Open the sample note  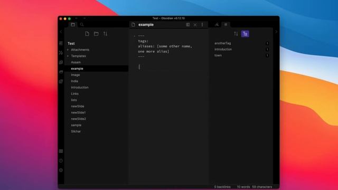(x=76, y=125)
